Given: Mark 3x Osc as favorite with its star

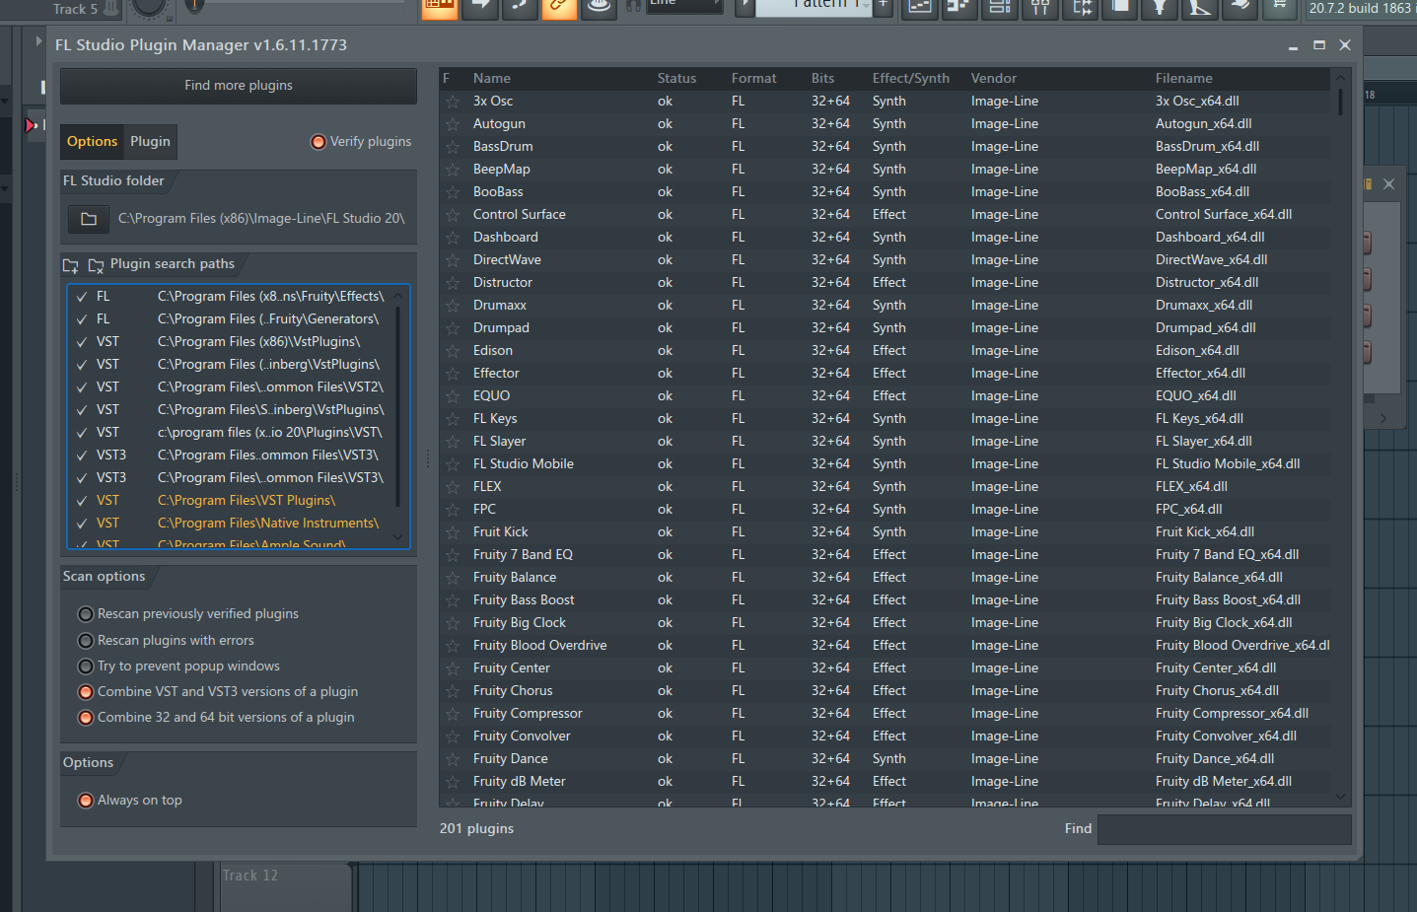Looking at the screenshot, I should click(453, 102).
